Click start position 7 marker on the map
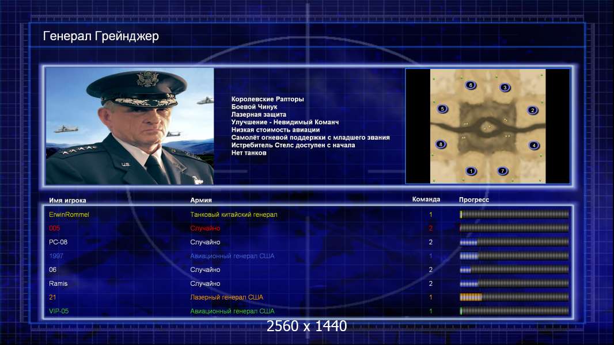This screenshot has height=345, width=614. 502,171
